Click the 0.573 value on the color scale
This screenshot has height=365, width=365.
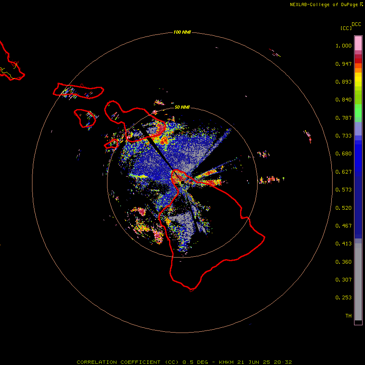[x=344, y=190]
